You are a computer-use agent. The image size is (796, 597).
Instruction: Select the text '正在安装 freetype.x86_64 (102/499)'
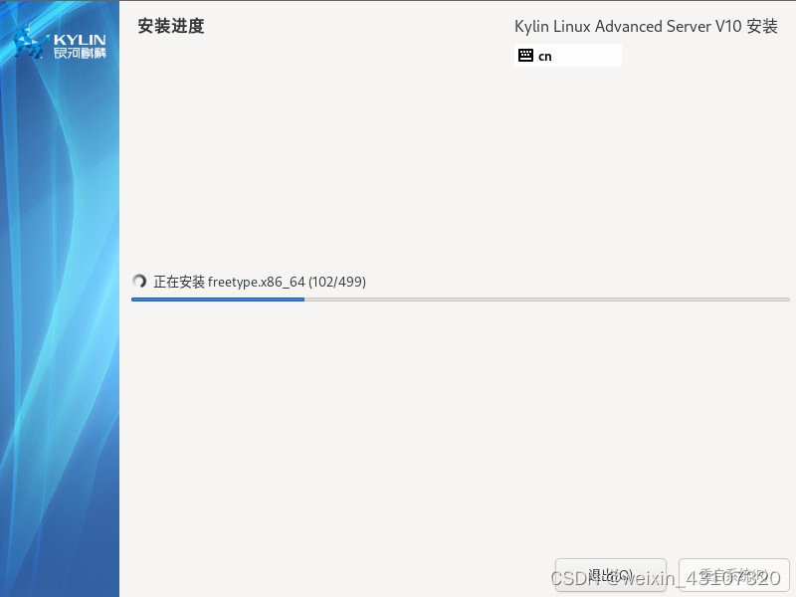click(260, 282)
